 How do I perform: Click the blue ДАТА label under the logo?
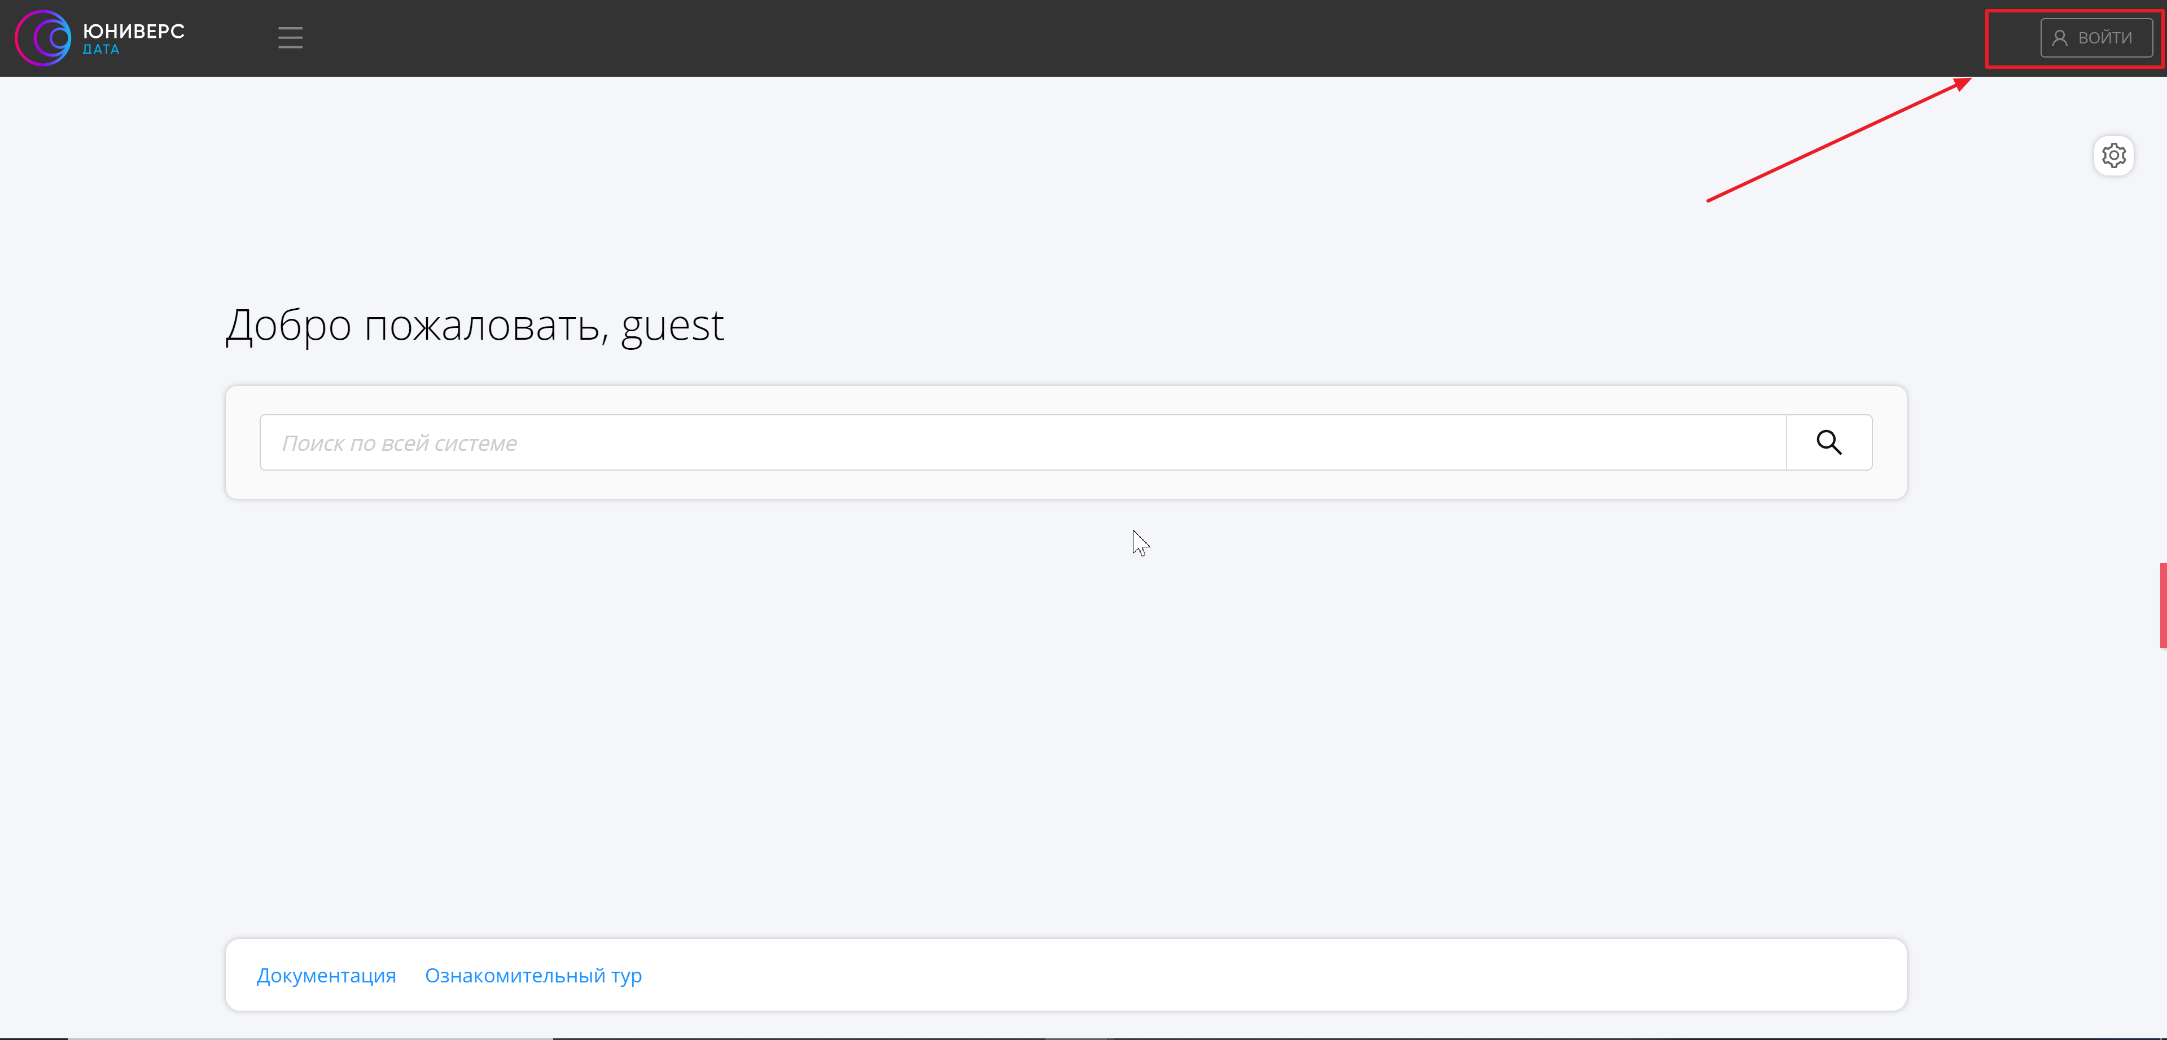tap(101, 50)
